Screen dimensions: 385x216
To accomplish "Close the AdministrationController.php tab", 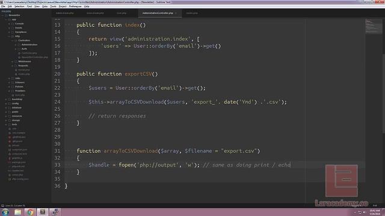I will point(176,13).
